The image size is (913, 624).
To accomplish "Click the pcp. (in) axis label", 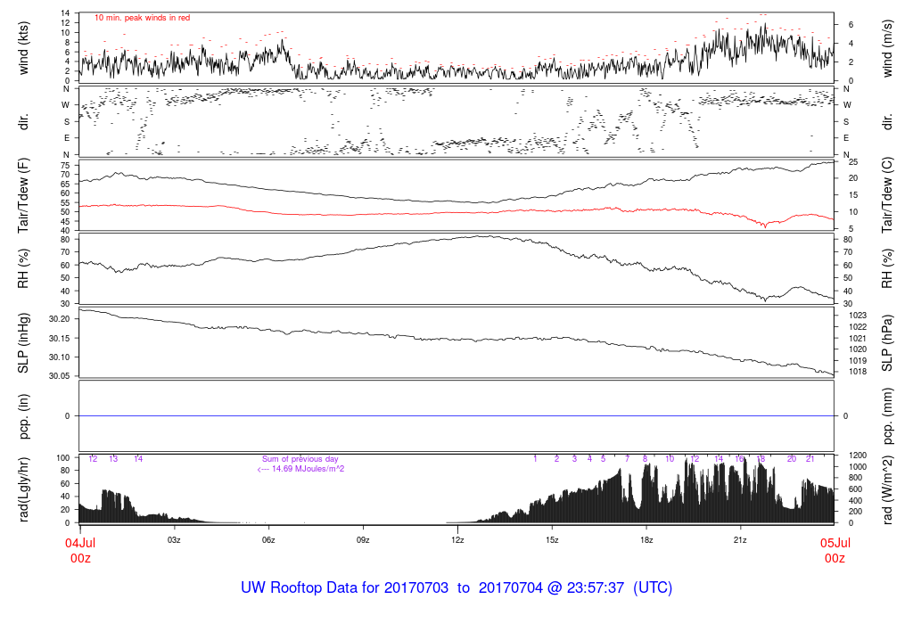I will coord(23,416).
